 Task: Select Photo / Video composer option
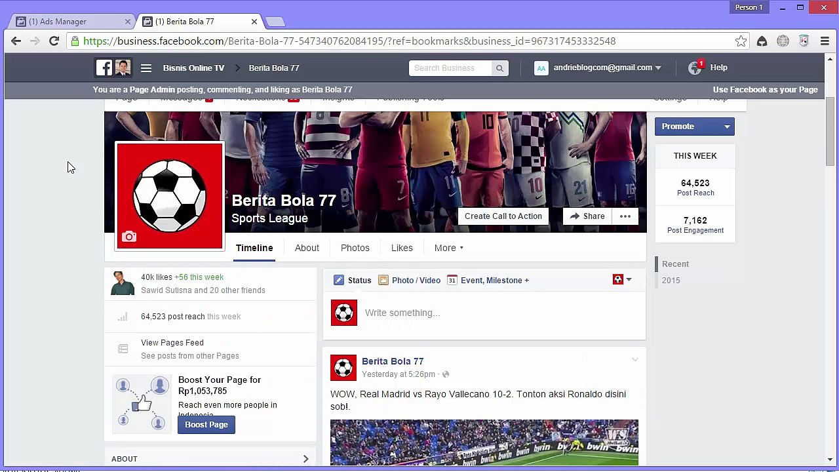point(410,280)
